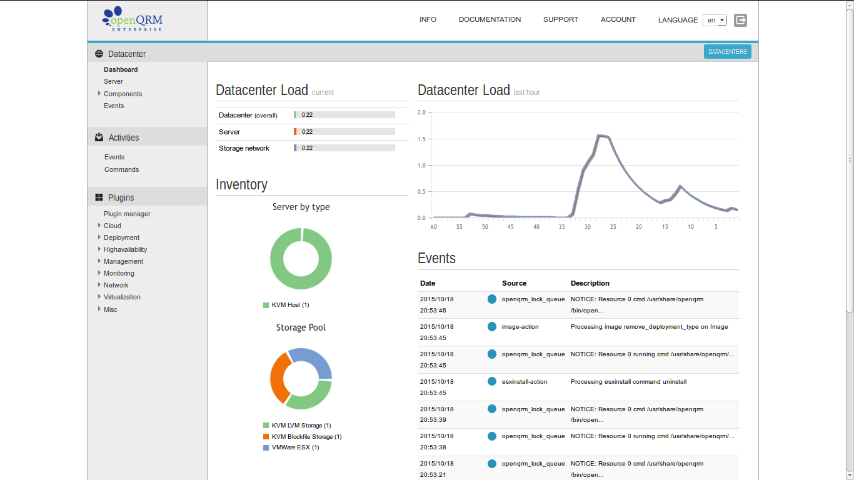Click the Source column header

point(514,283)
